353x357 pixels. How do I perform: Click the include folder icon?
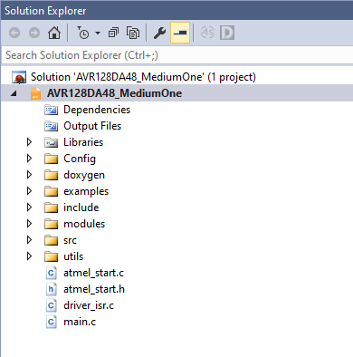tap(51, 207)
